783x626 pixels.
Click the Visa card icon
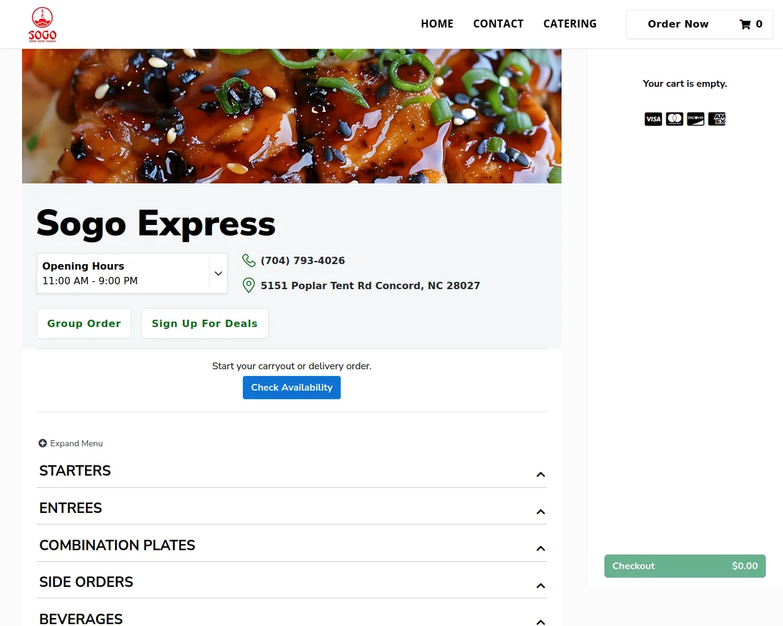tap(653, 119)
